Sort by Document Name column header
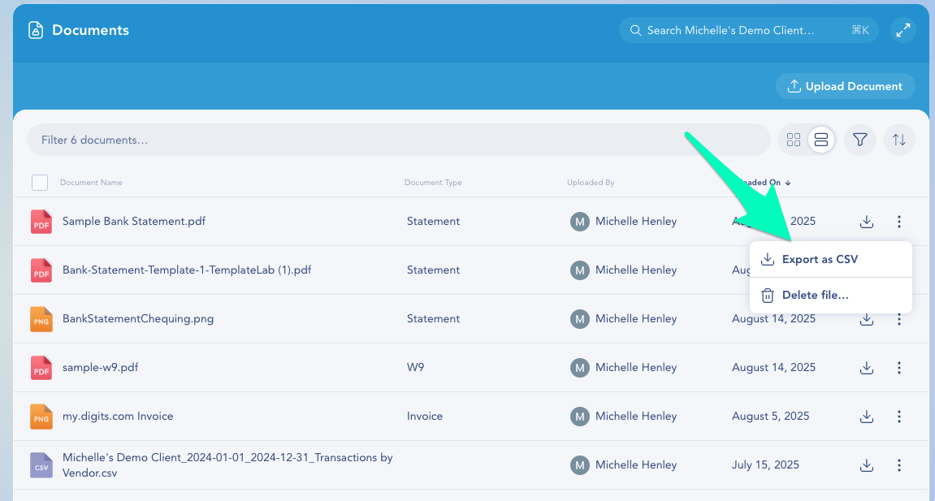935x501 pixels. tap(91, 182)
